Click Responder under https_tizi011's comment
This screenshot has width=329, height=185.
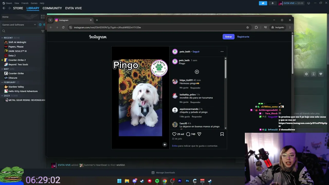pos(195,88)
